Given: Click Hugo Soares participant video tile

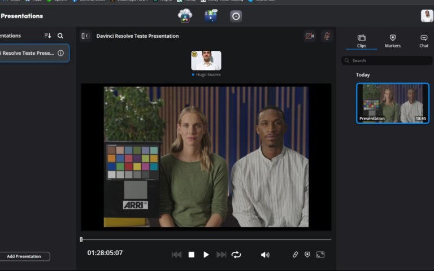Looking at the screenshot, I should point(206,60).
